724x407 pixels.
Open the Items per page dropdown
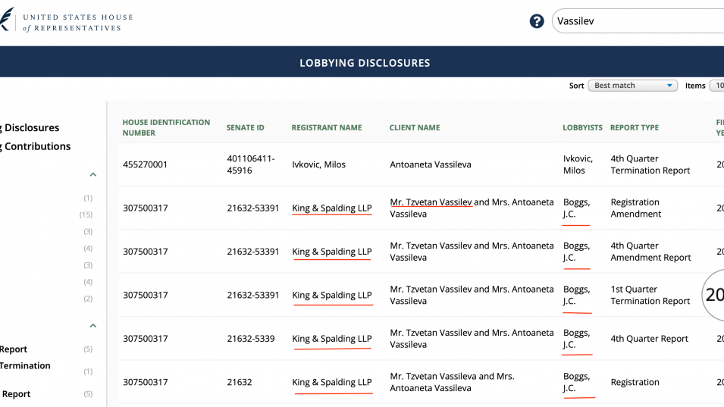click(x=715, y=86)
